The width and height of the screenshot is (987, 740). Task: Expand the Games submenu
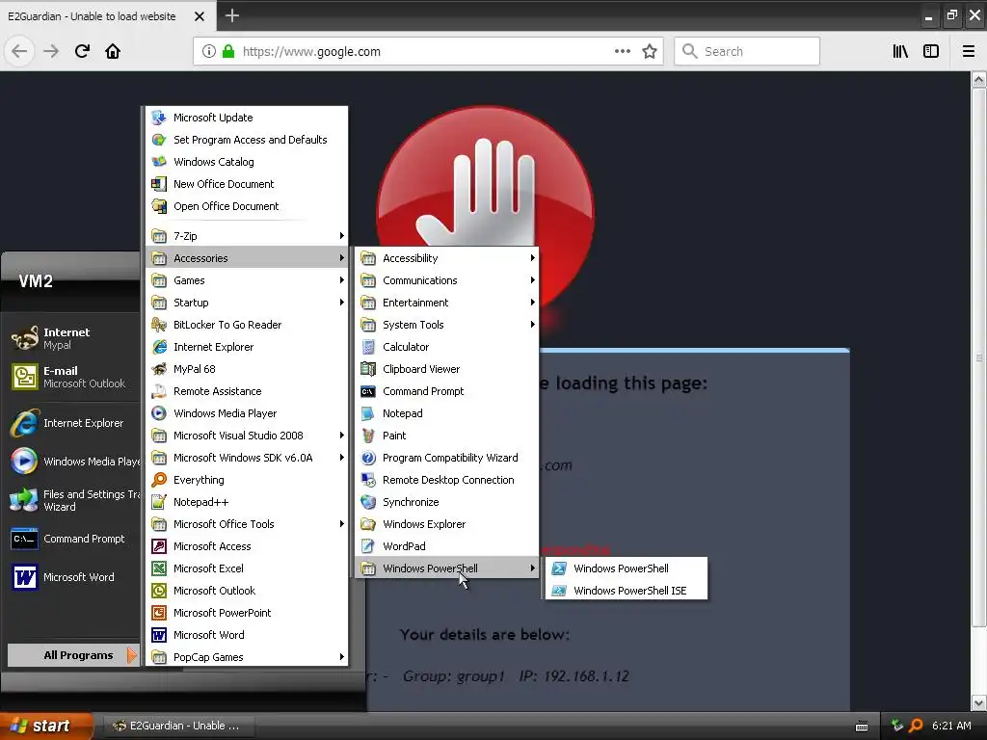(x=247, y=280)
